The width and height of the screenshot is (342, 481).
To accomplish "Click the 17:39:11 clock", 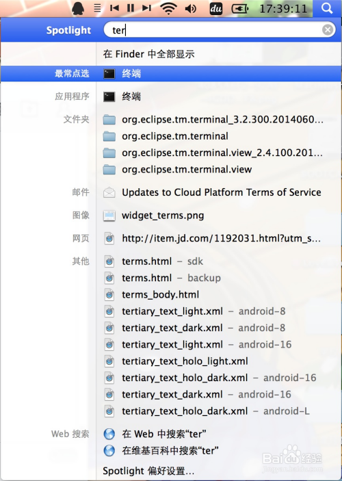I will tap(283, 9).
